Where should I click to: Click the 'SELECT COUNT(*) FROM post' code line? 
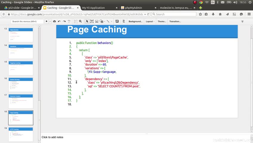(x=114, y=86)
